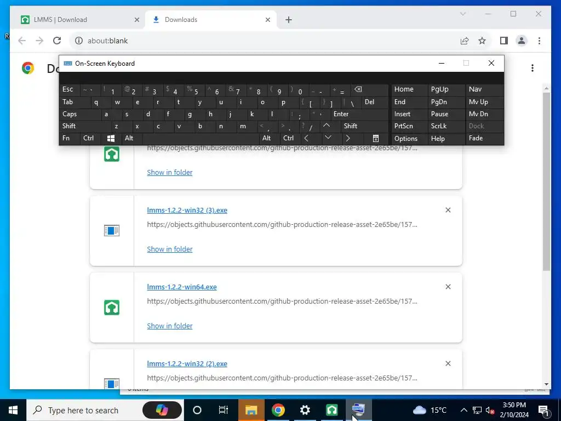Open Task View on the taskbar
Image resolution: width=561 pixels, height=421 pixels.
[x=224, y=410]
